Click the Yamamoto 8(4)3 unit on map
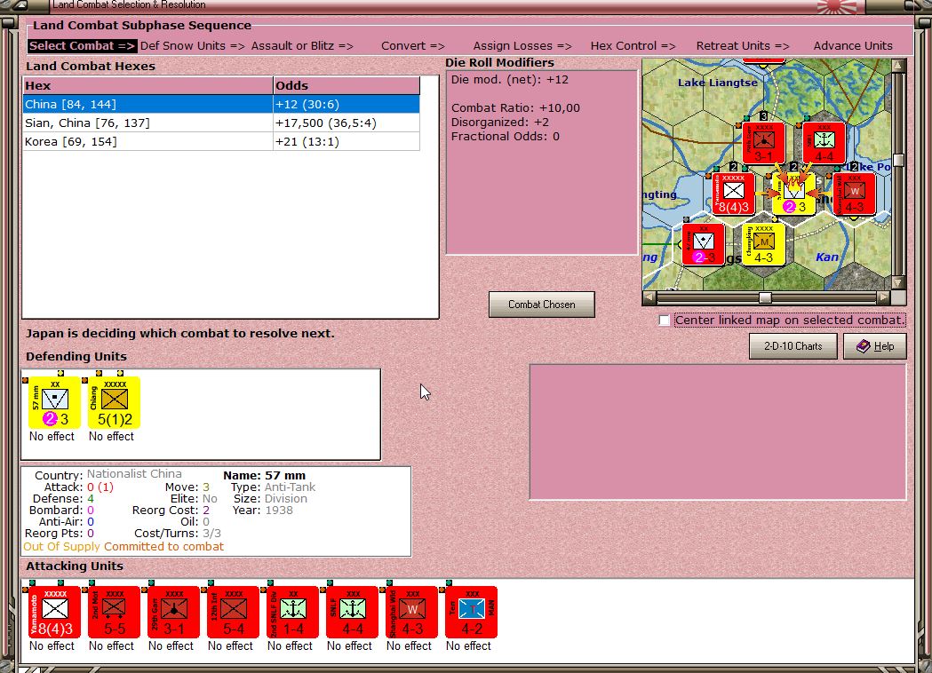This screenshot has width=932, height=673. click(x=734, y=194)
